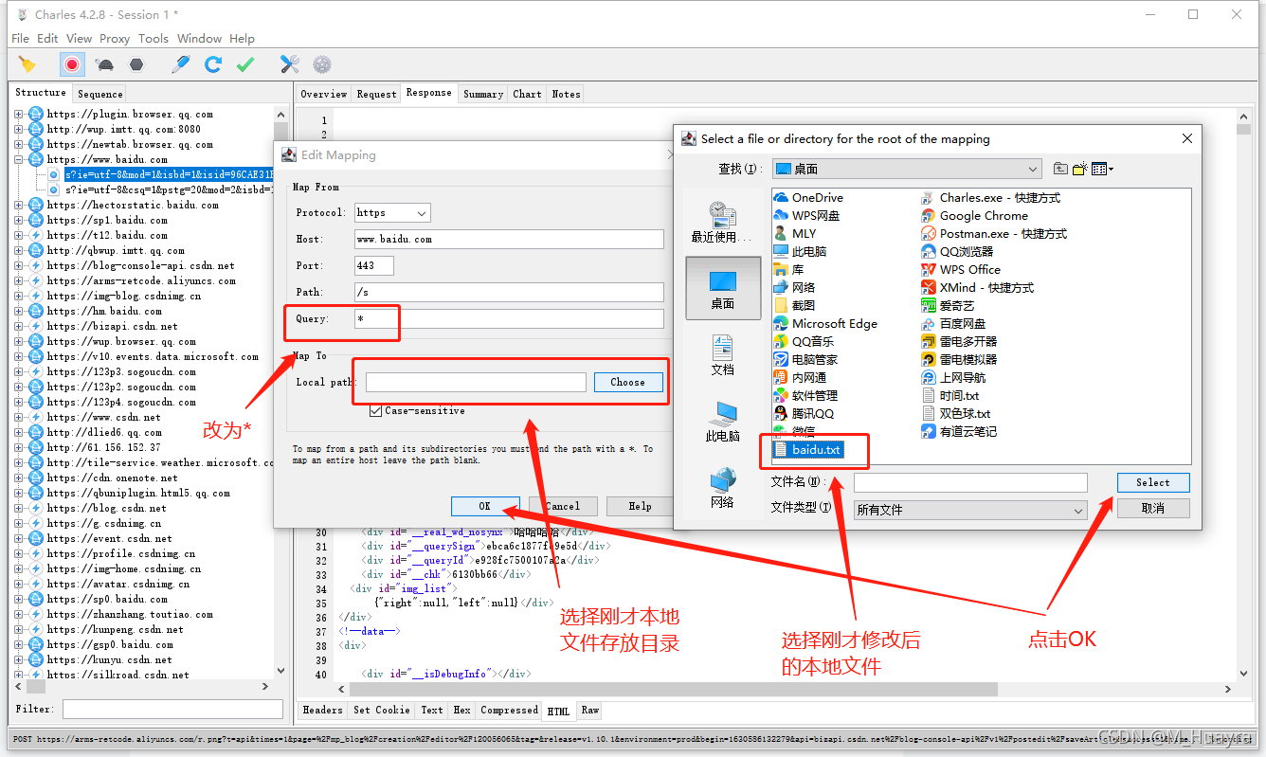This screenshot has height=757, width=1266.
Task: Open Compose with the pen icon
Action: 181,64
